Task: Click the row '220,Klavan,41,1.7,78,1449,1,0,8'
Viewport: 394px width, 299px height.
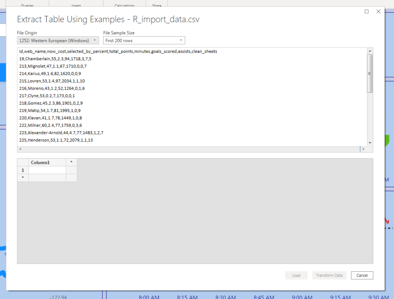Action: [x=50, y=118]
